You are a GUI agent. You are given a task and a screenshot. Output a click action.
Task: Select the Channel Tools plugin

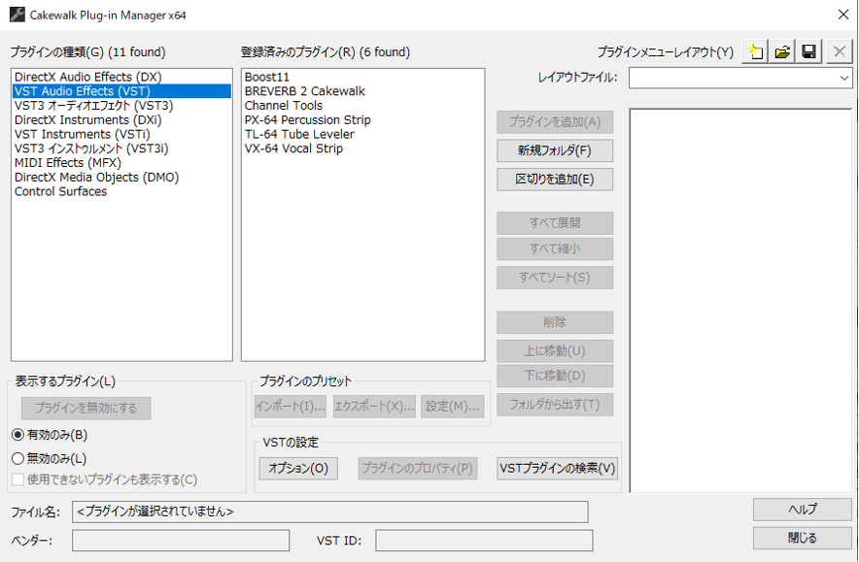coord(283,105)
